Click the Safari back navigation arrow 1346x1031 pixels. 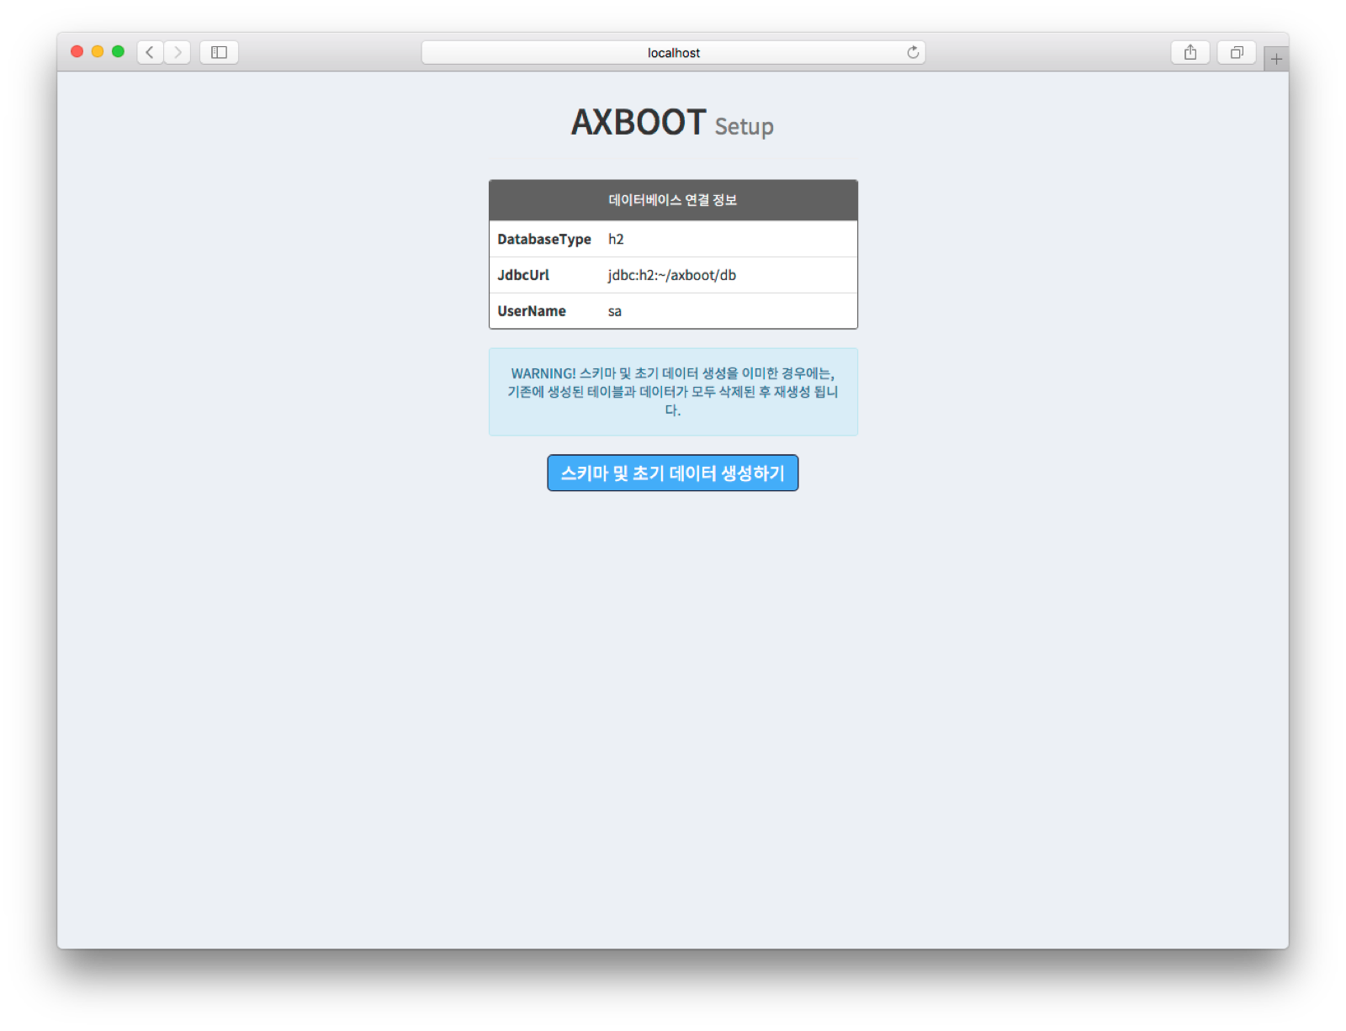click(150, 52)
